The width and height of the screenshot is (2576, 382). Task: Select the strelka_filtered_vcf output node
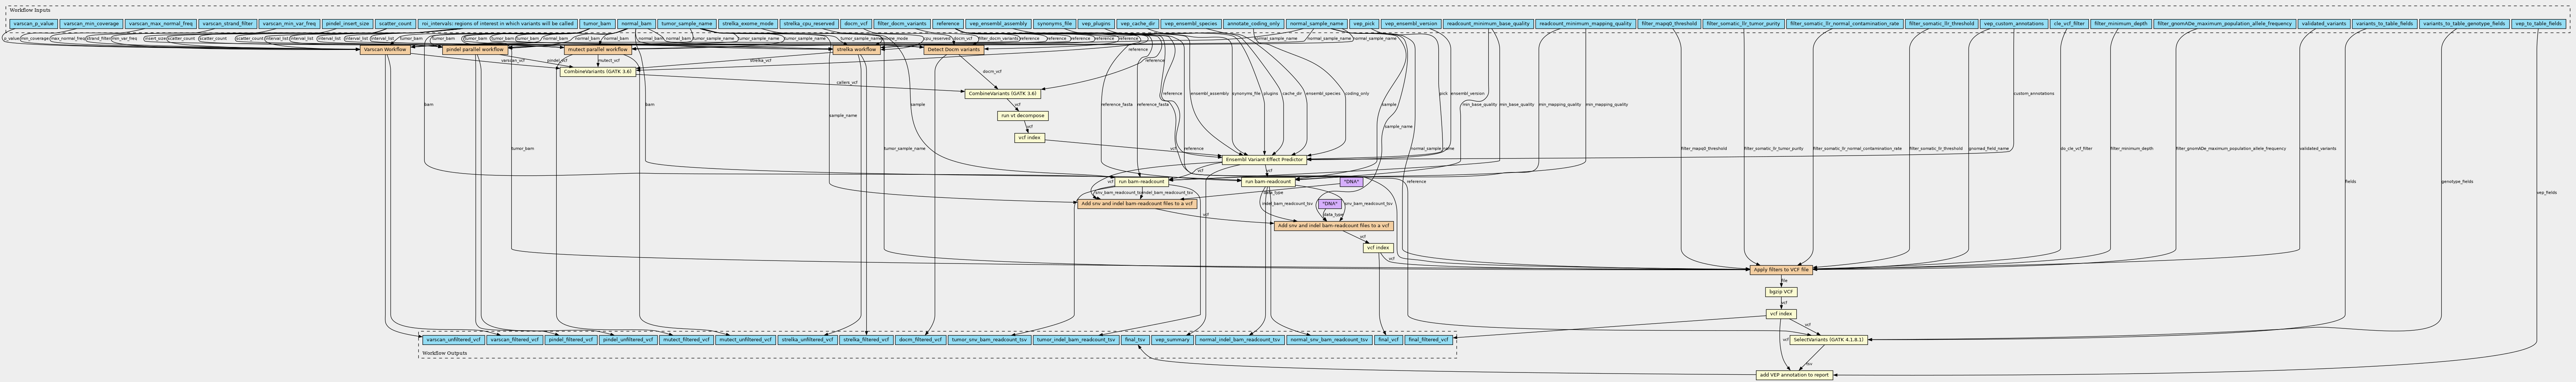(865, 340)
